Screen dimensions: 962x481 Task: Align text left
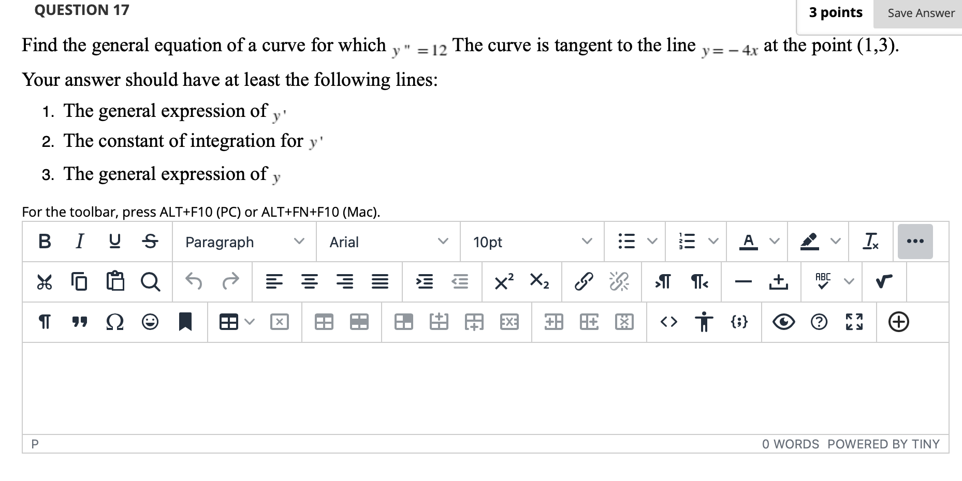point(274,282)
